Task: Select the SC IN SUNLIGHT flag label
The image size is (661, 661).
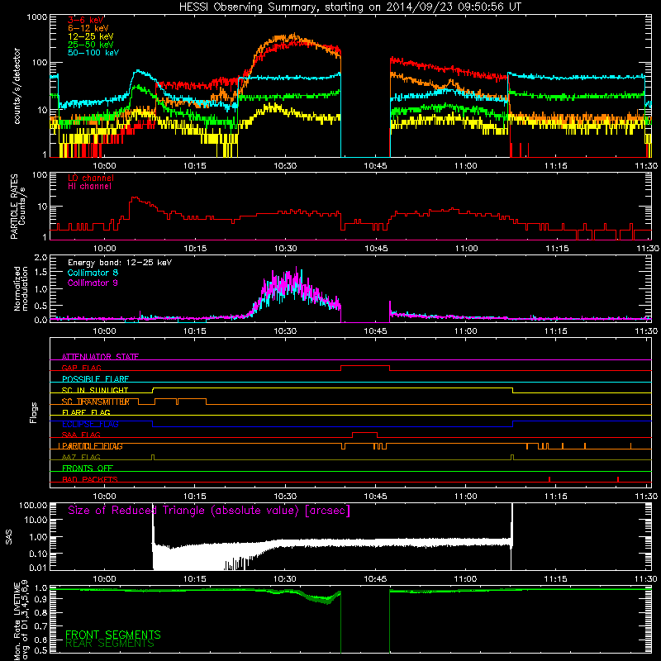Action: 95,390
